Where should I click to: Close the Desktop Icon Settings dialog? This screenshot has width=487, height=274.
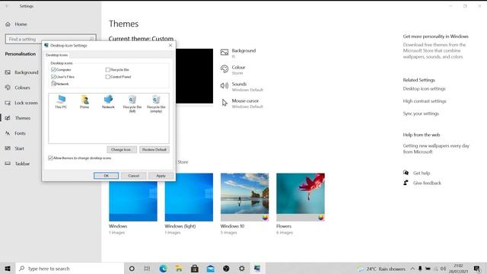click(x=170, y=46)
